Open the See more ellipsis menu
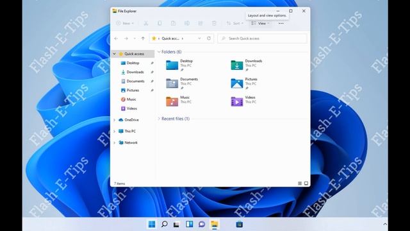Image resolution: width=410 pixels, height=231 pixels. pos(281,23)
